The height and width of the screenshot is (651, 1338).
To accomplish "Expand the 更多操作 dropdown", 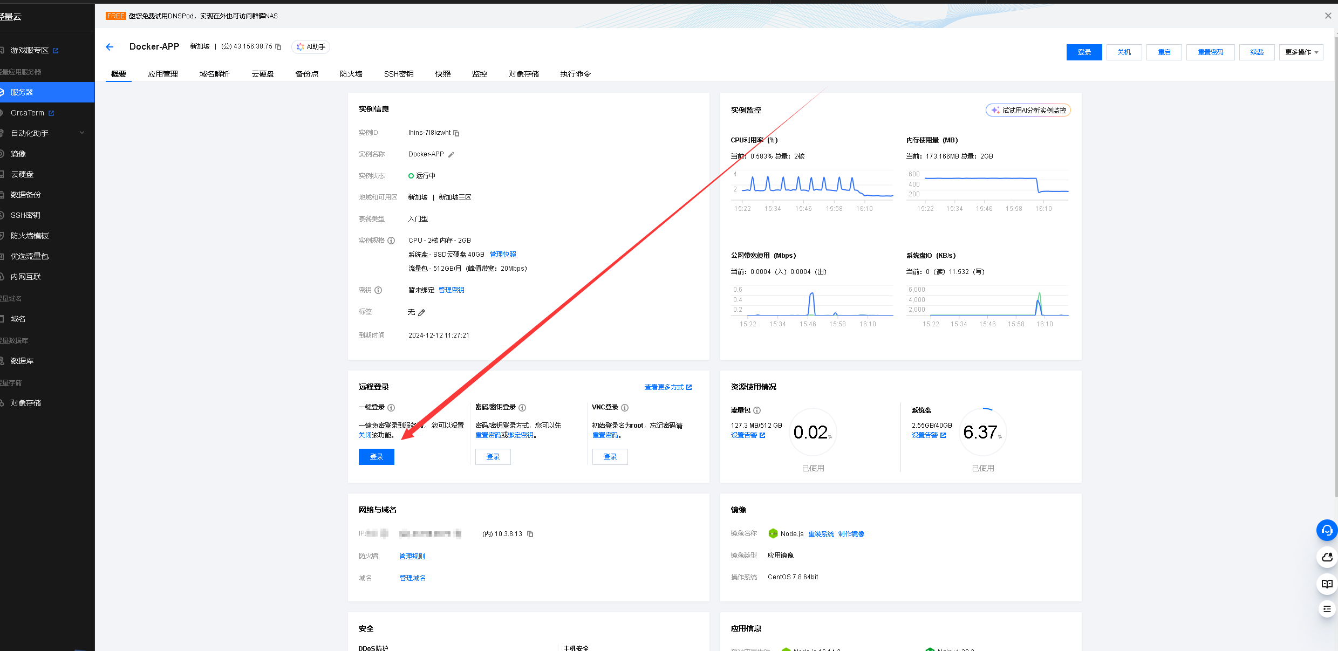I will pos(1301,52).
